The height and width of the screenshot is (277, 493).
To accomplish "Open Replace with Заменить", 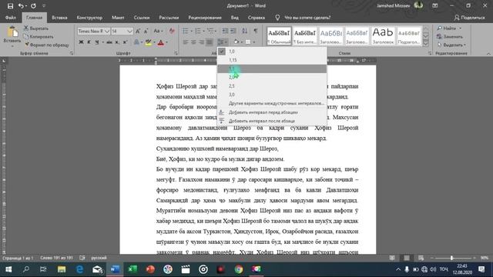I will pyautogui.click(x=450, y=36).
